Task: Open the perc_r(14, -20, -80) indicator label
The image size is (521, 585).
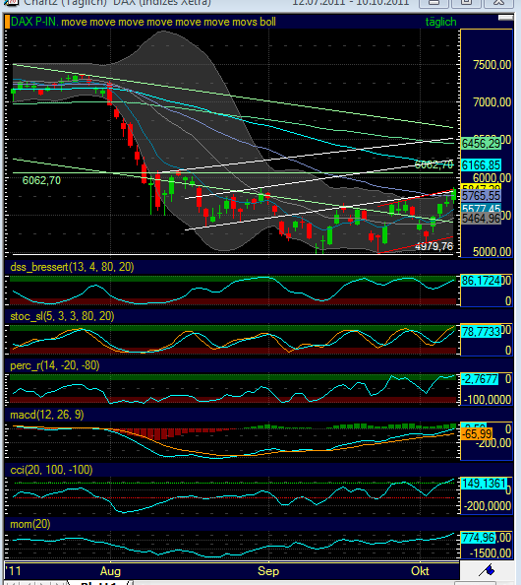Action: pos(55,365)
